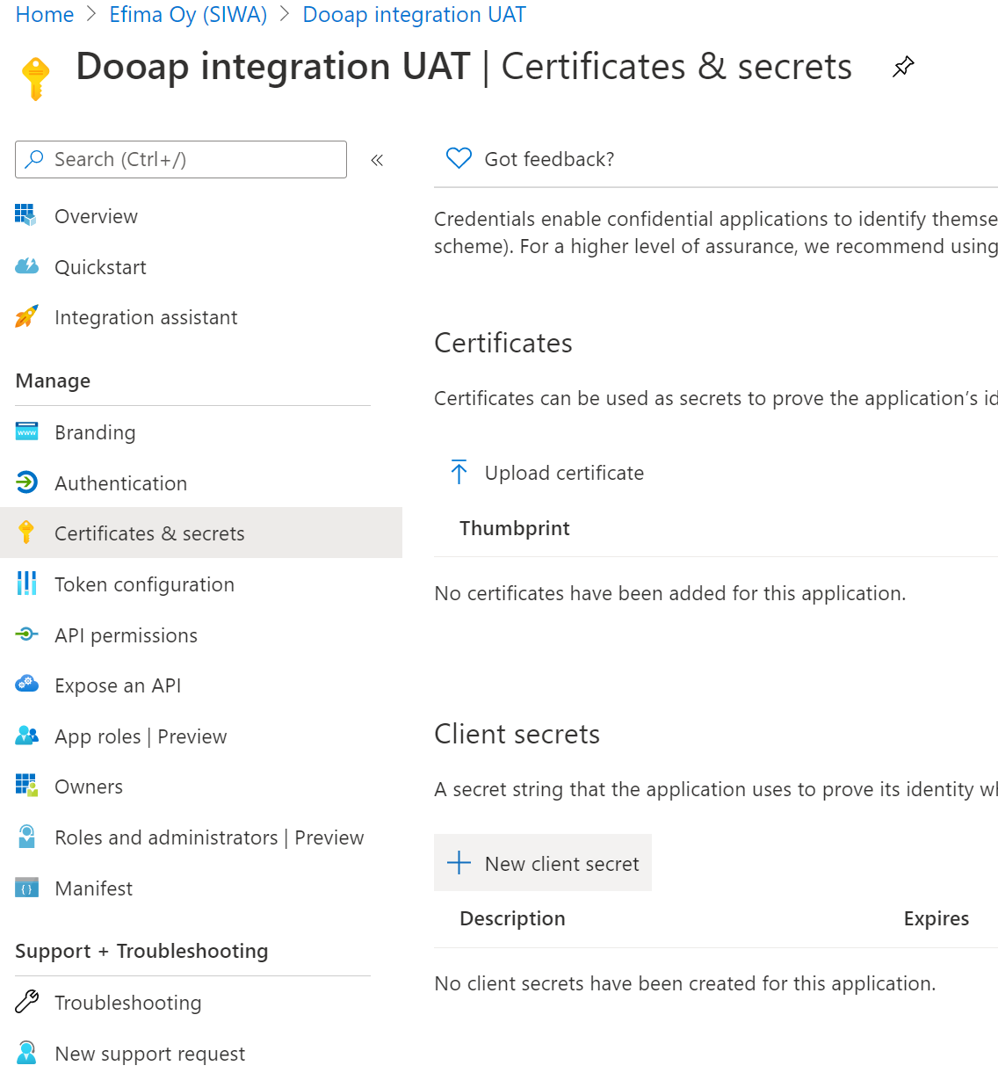This screenshot has width=998, height=1080.
Task: Open Branding settings
Action: [x=201, y=432]
